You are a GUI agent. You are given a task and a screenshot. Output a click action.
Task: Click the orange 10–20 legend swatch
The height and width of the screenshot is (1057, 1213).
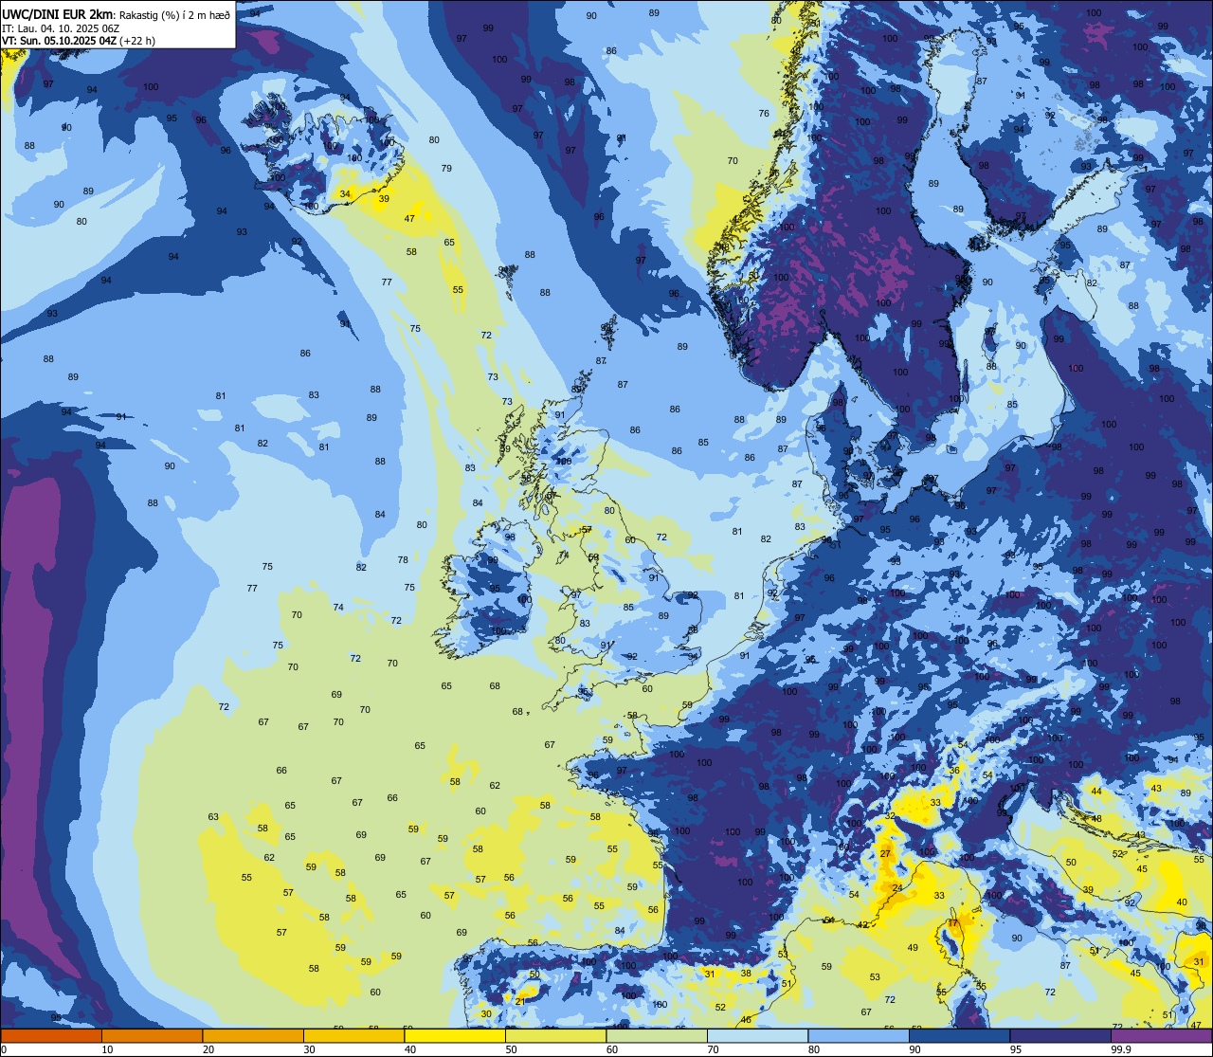pos(152,1035)
